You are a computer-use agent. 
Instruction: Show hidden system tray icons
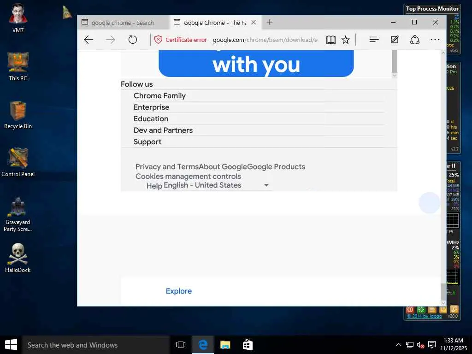[398, 345]
